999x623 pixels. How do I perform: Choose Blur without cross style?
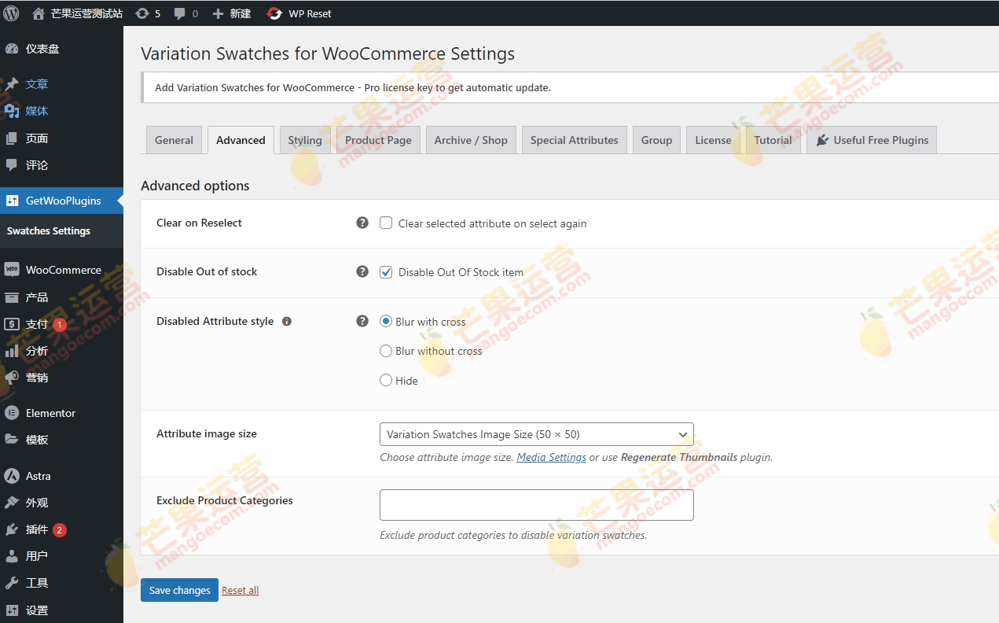click(386, 351)
